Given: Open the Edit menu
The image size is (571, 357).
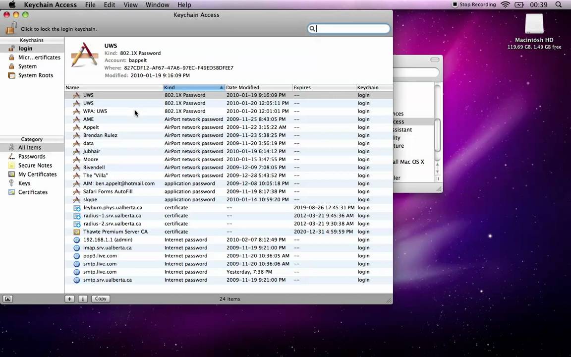Looking at the screenshot, I should click(x=109, y=5).
